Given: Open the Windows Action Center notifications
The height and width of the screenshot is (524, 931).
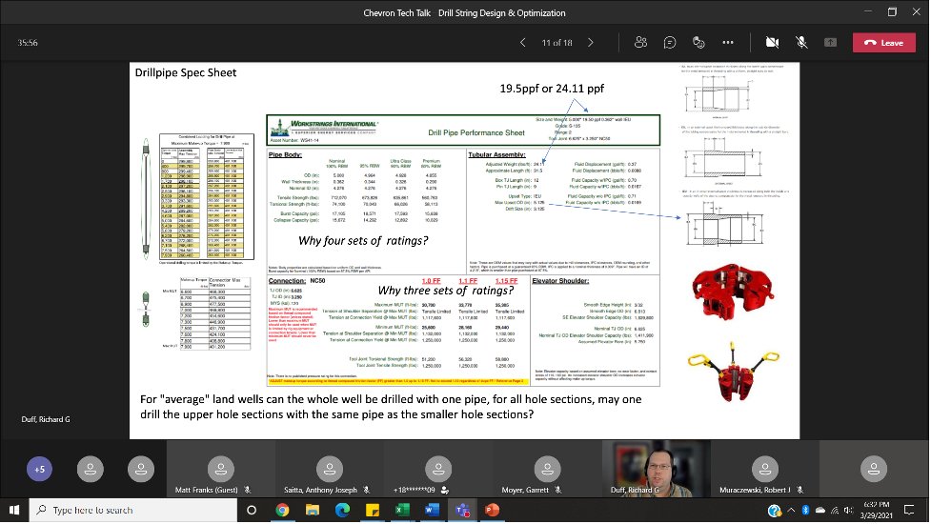Looking at the screenshot, I should pyautogui.click(x=909, y=511).
